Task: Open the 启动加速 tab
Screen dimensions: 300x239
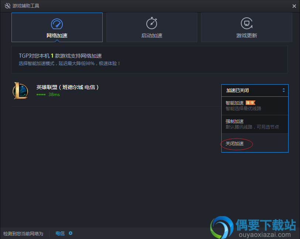Action: 152,27
